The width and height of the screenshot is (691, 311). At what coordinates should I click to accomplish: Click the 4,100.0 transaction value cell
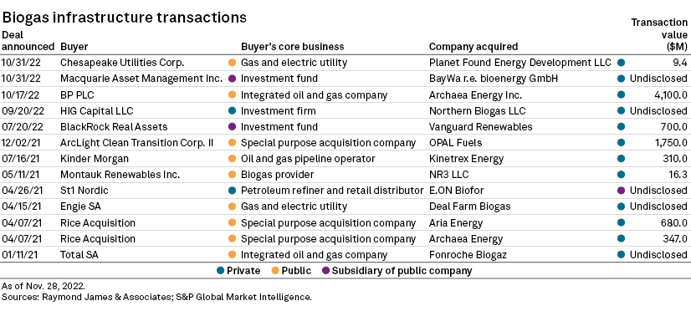(668, 95)
